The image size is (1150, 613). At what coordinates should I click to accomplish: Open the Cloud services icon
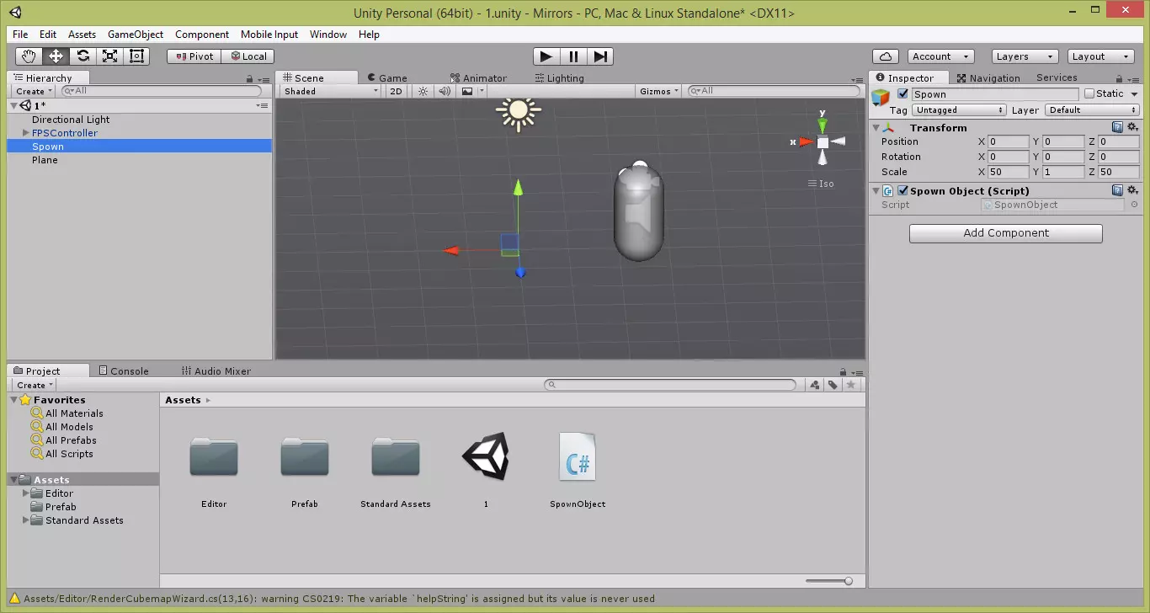pyautogui.click(x=884, y=56)
